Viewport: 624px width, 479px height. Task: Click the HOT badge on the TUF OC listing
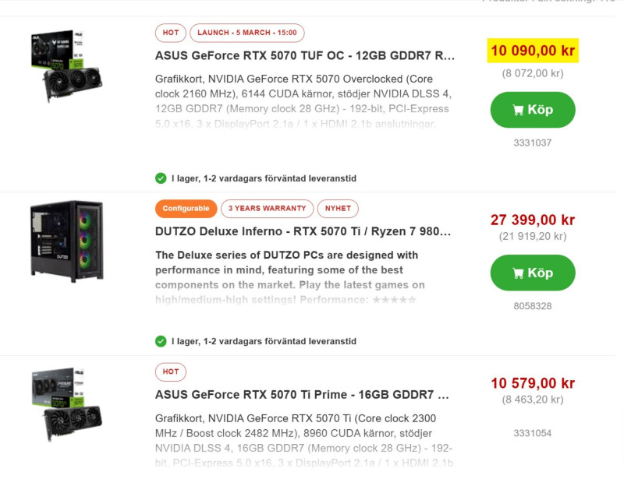tap(171, 33)
